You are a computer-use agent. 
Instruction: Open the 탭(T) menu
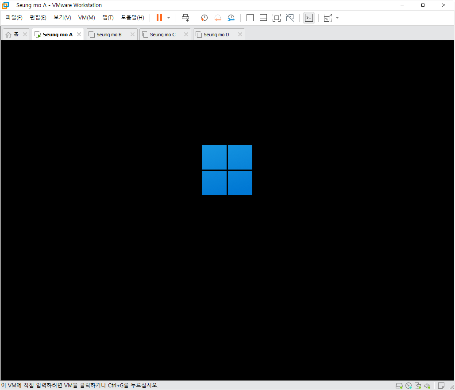point(108,18)
